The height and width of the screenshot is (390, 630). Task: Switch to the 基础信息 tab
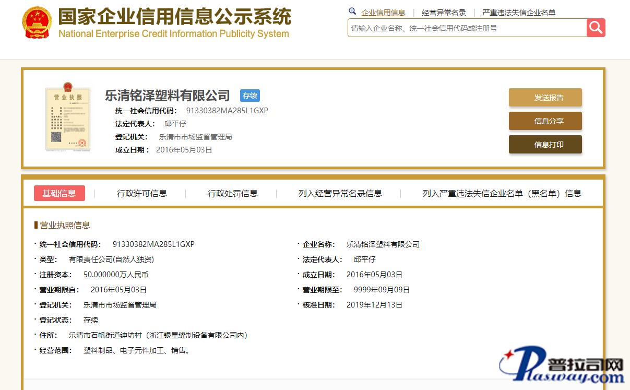[x=59, y=193]
